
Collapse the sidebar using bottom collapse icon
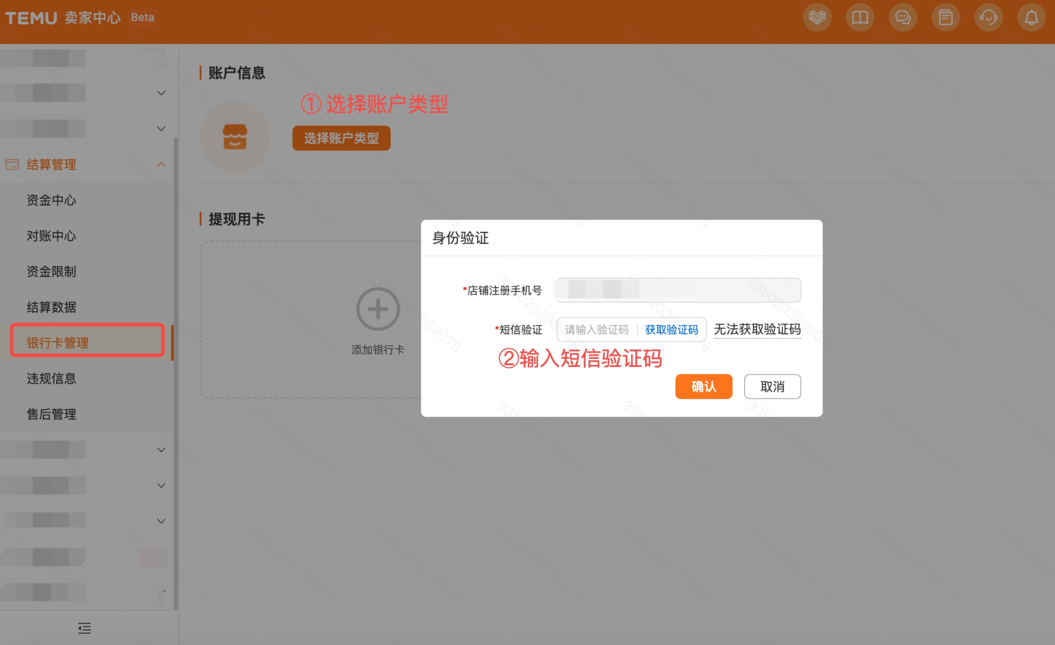[x=84, y=628]
